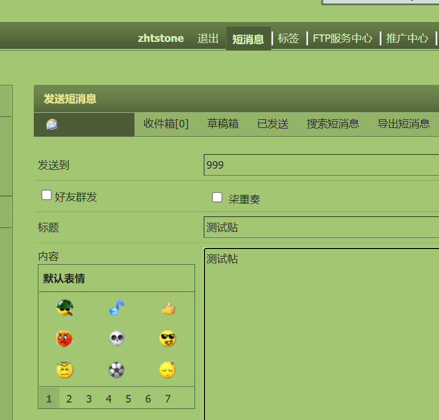Screen dimensions: 439x420
Task: Insert the skull emoticon
Action: click(x=117, y=339)
